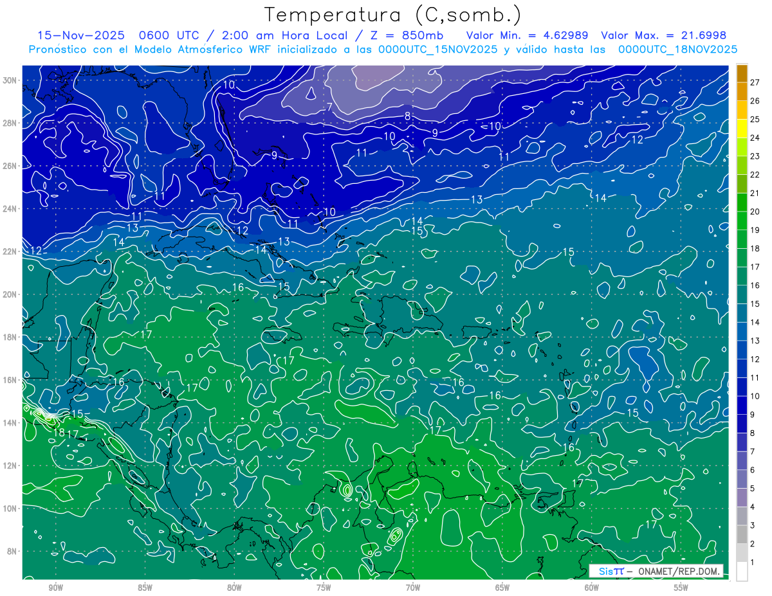Click 'Valor Min. = 4.62989' text
772x596 pixels.
click(x=528, y=35)
